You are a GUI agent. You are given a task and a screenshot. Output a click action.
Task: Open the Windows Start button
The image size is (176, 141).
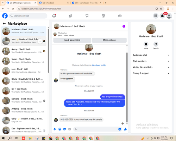[x=3, y=138]
